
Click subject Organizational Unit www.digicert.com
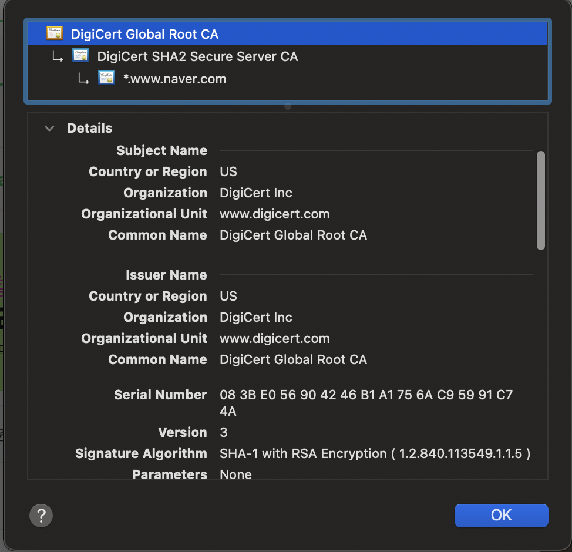275,214
